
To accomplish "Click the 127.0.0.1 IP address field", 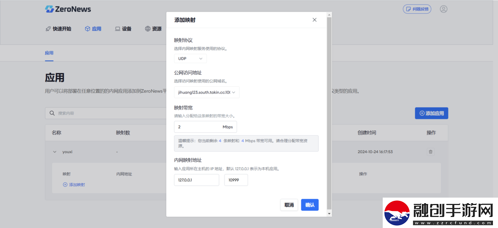I will pos(196,180).
